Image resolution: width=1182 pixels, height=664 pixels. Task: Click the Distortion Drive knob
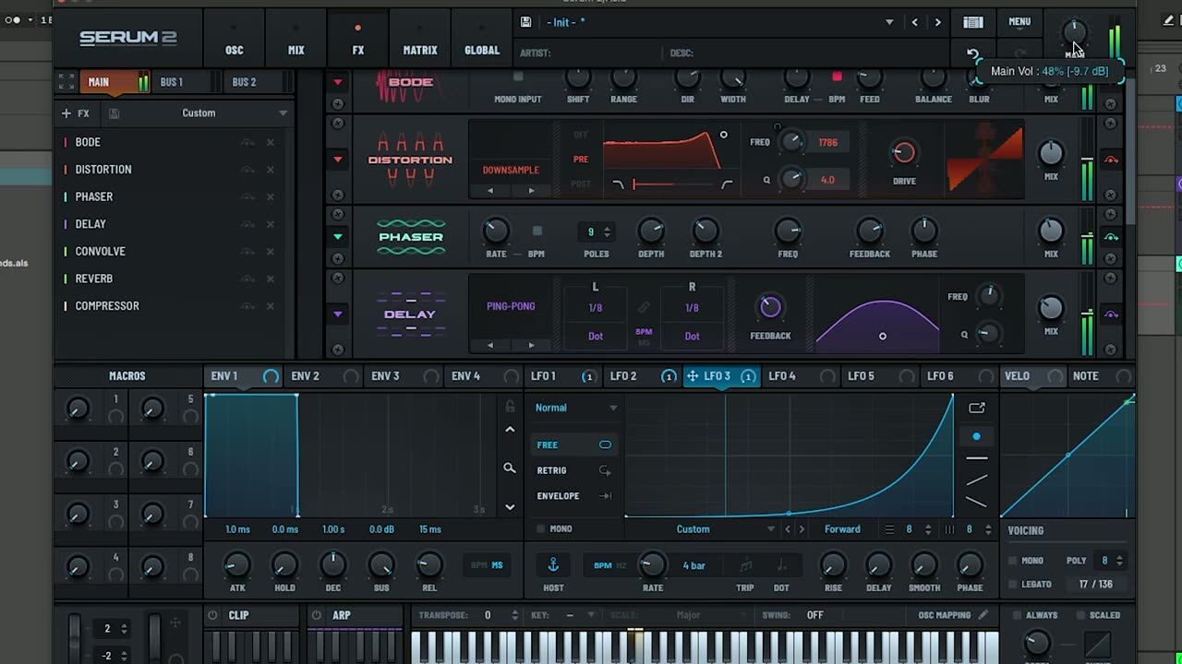coord(904,153)
